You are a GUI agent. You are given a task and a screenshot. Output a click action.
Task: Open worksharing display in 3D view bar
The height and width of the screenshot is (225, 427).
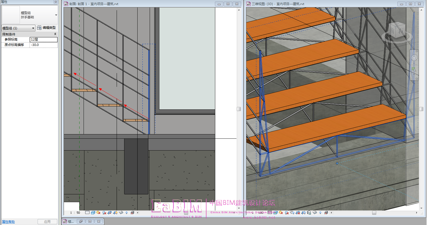tap(326, 213)
